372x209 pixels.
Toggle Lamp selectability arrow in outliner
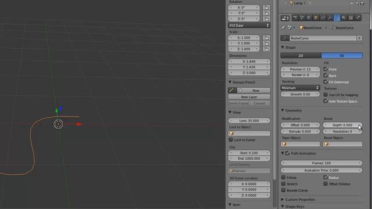coord(357,3)
